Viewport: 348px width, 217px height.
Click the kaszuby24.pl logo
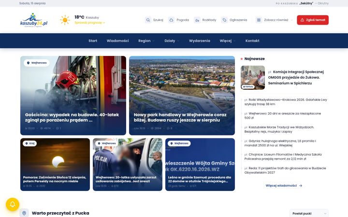(x=34, y=20)
